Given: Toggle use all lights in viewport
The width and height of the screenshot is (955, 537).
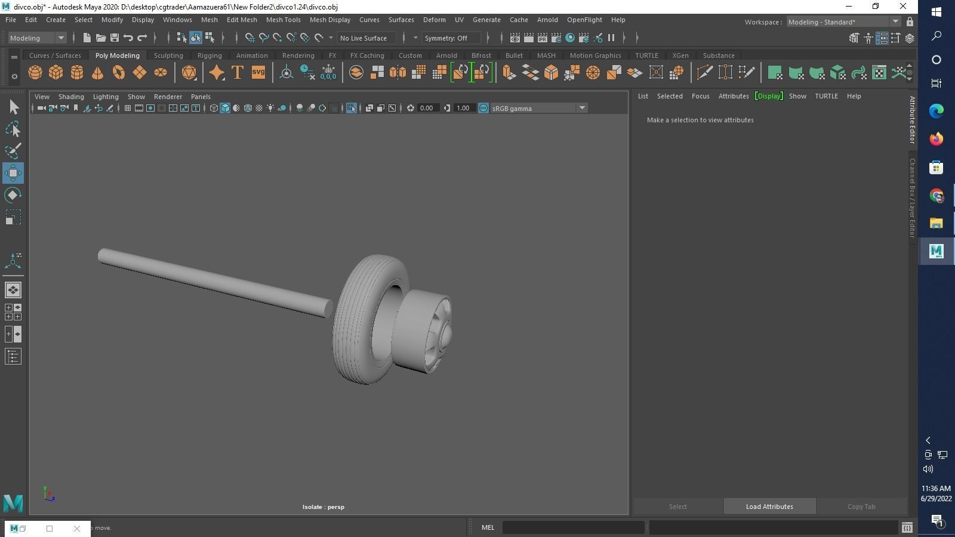Looking at the screenshot, I should [270, 108].
